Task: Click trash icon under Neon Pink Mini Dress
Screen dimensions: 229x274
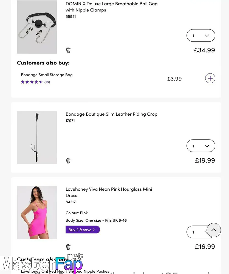Action: tap(68, 247)
